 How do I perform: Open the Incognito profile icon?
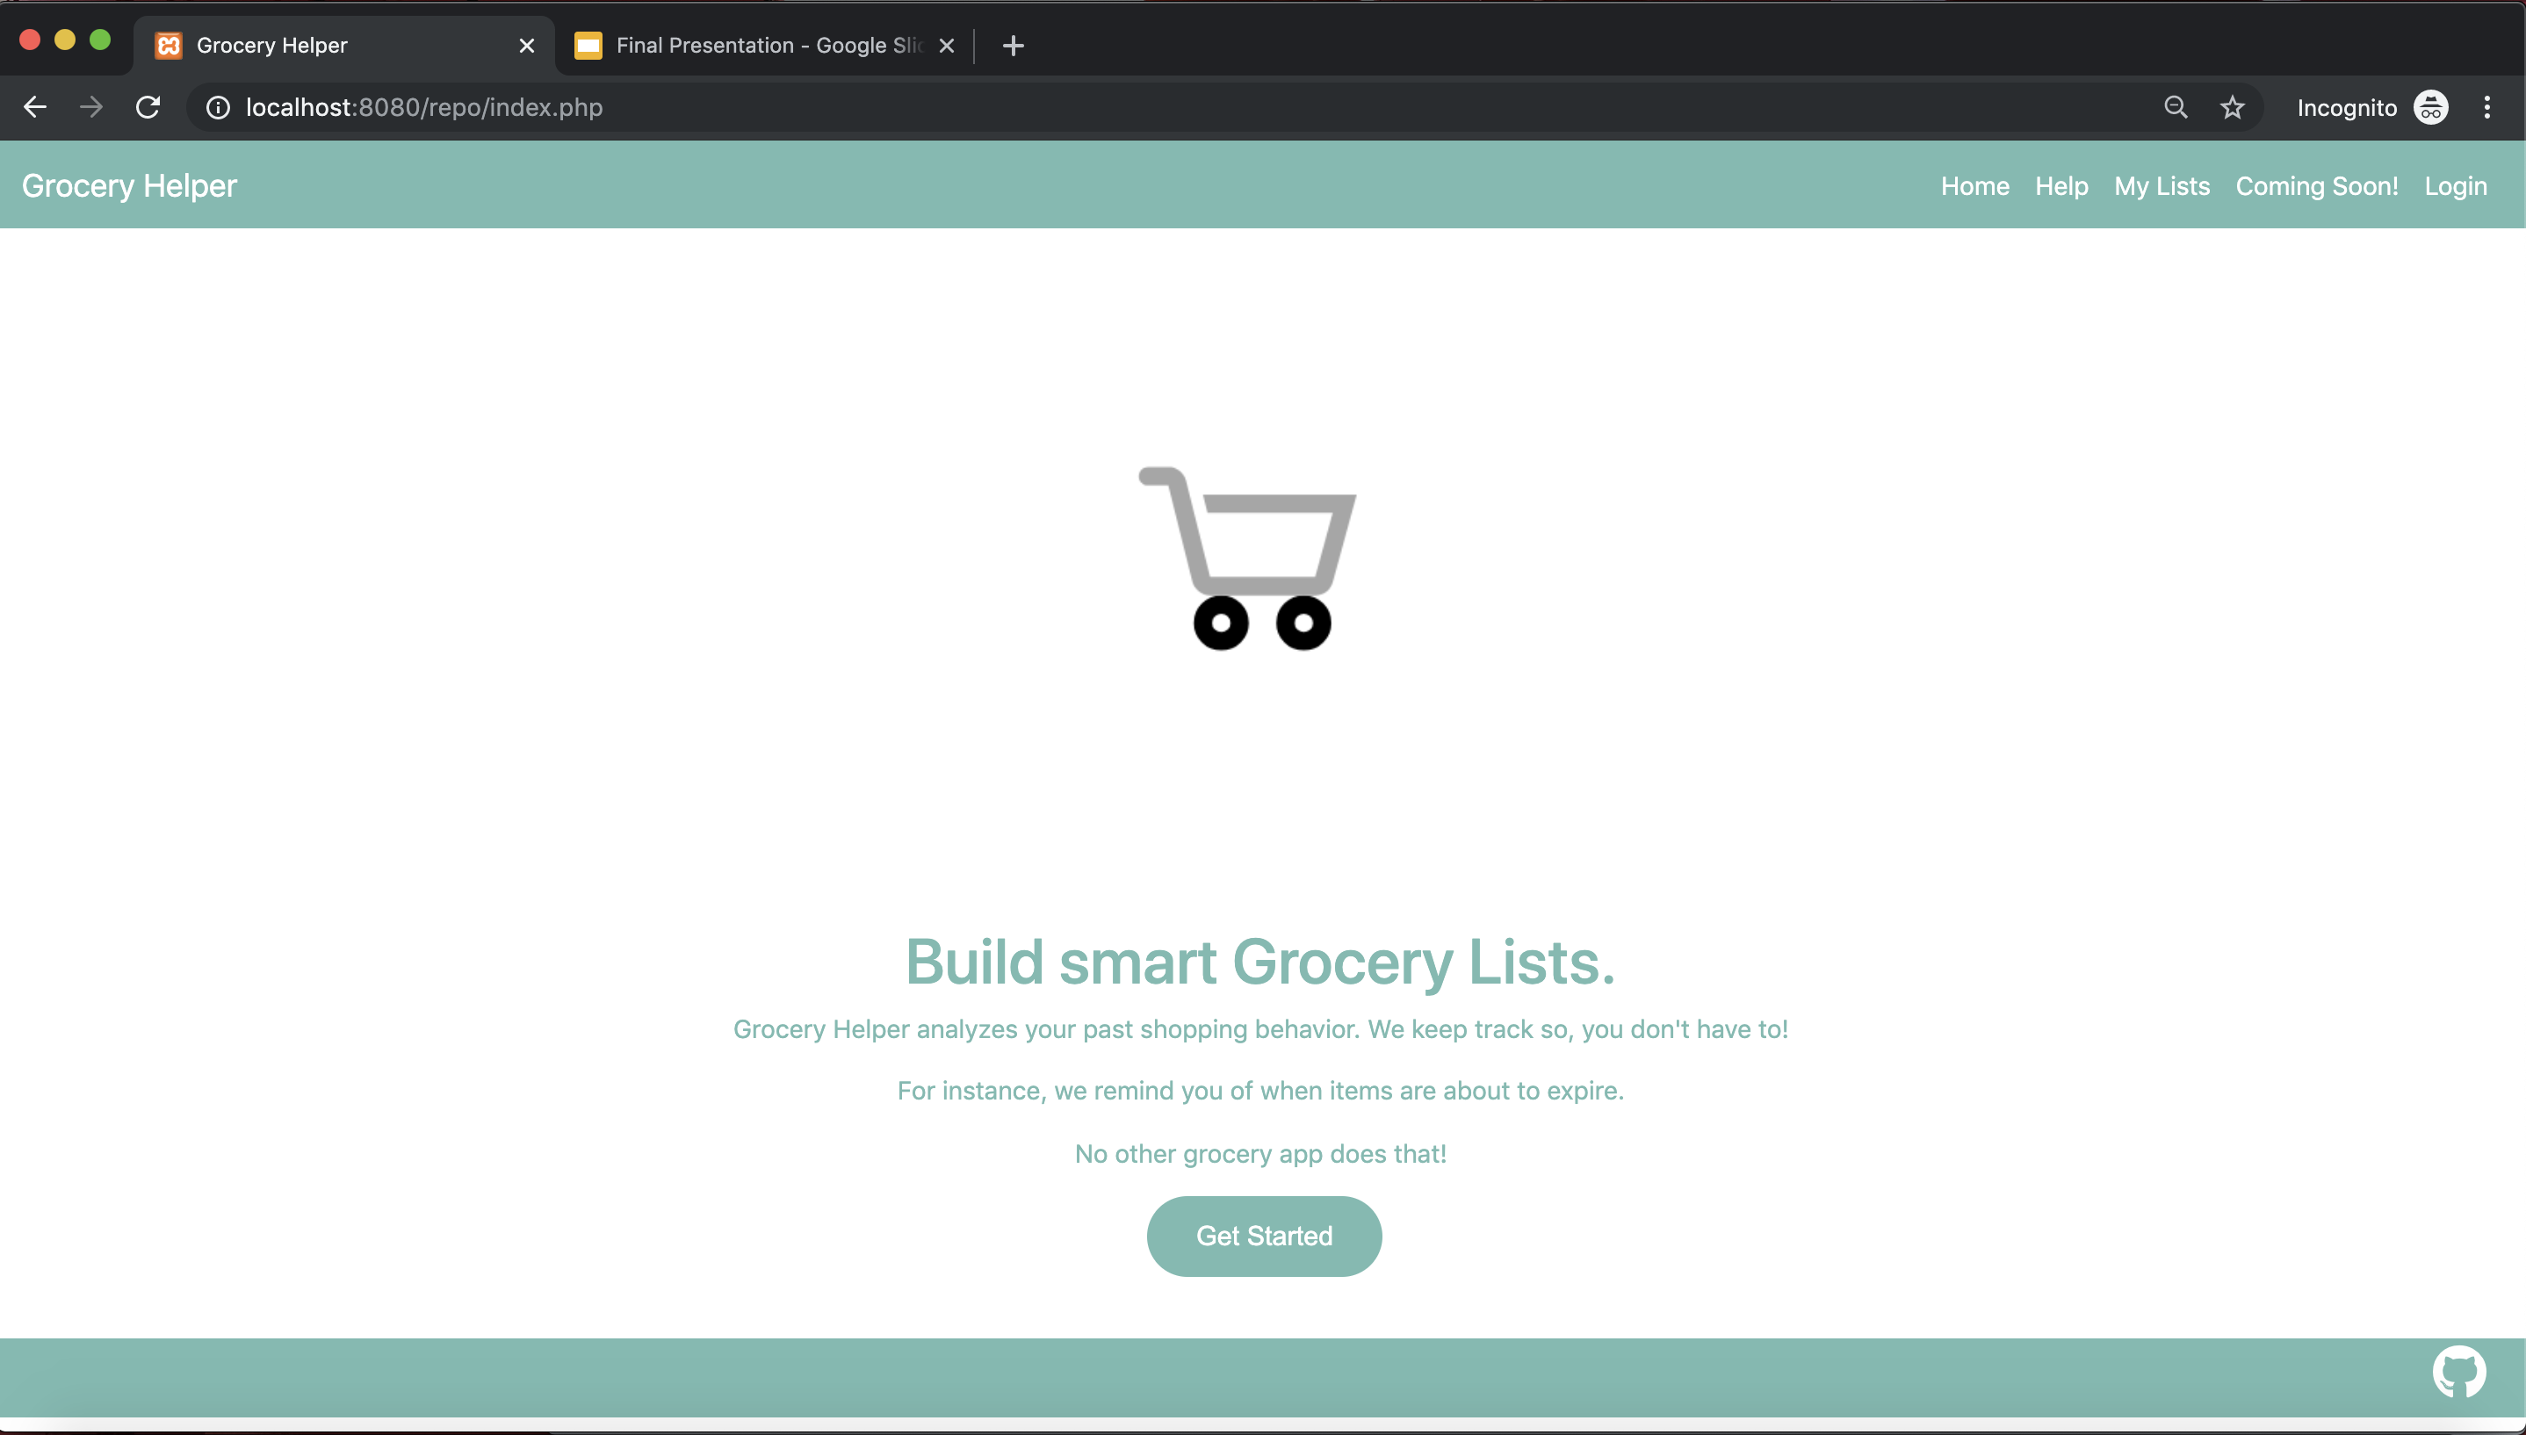2430,107
